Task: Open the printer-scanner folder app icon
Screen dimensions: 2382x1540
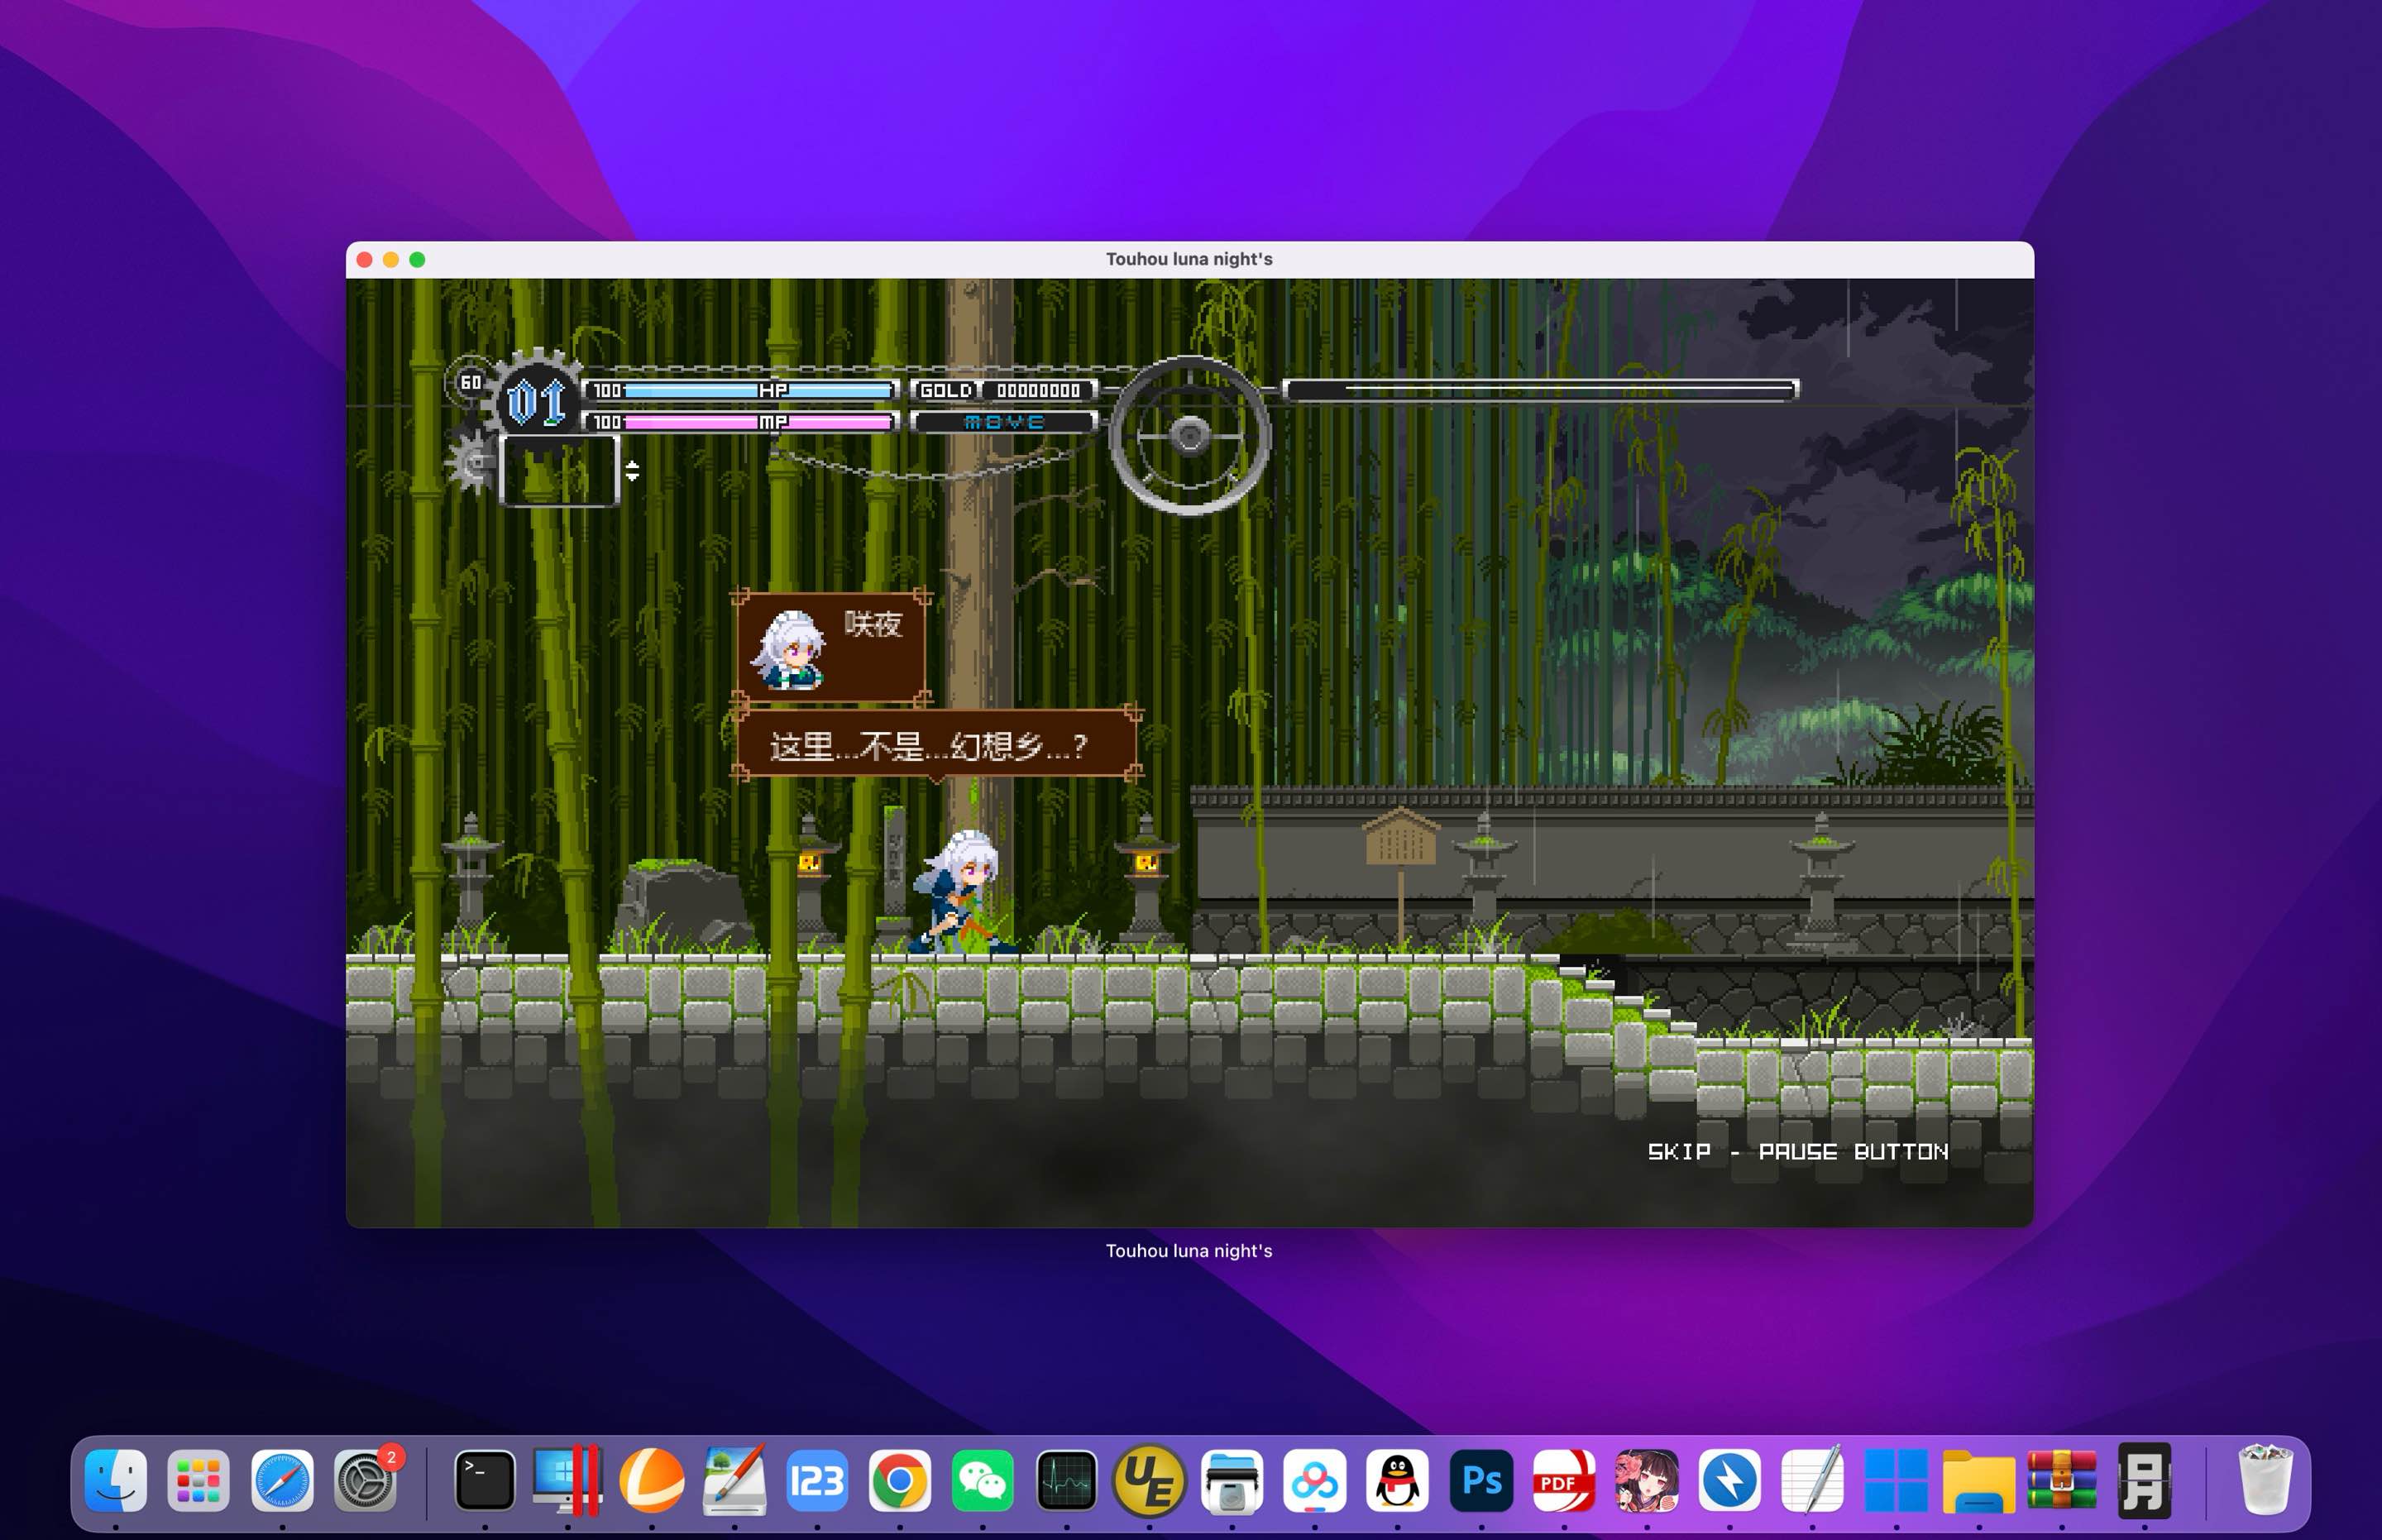Action: (x=1232, y=1480)
